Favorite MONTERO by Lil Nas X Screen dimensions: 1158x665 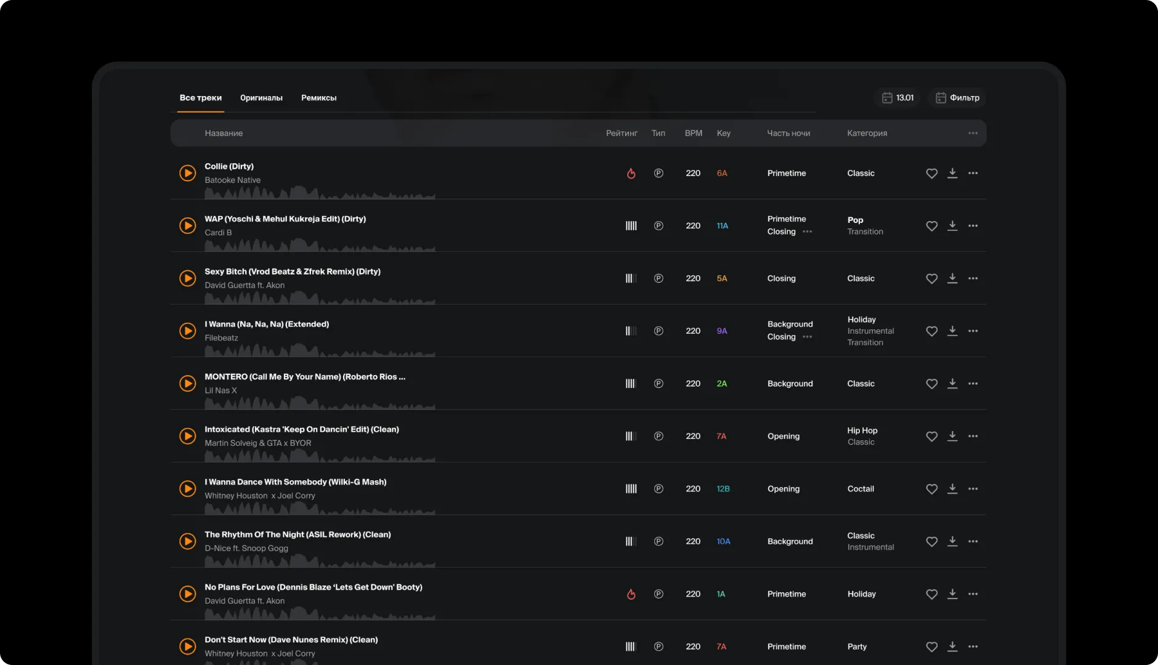point(932,384)
